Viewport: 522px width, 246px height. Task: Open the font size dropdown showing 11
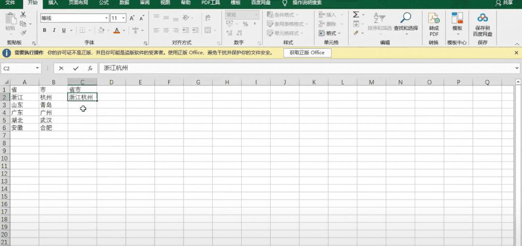tap(124, 18)
